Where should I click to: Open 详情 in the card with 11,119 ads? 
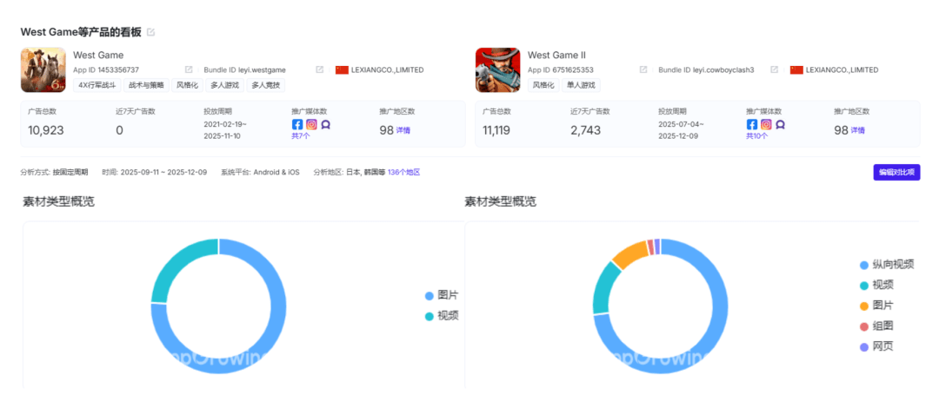click(857, 130)
